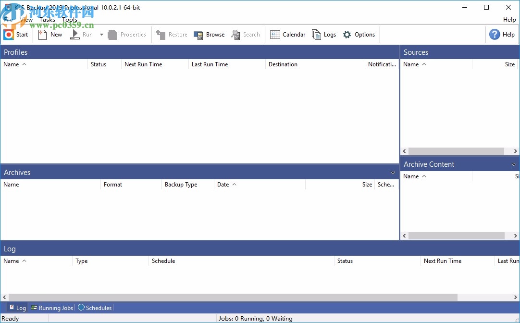520x323 pixels.
Task: Open the Tasks menu
Action: coord(47,20)
